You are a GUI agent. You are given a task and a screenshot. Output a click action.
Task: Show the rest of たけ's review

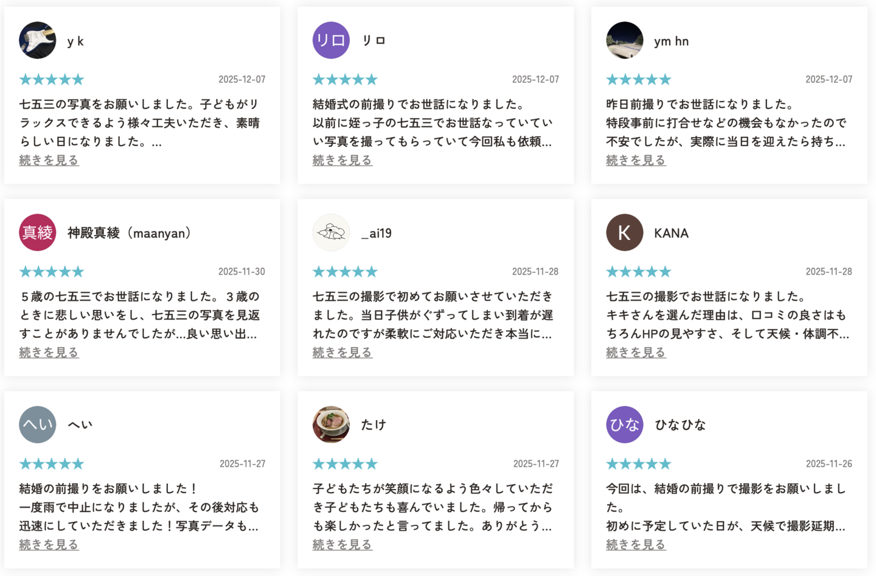tap(342, 544)
